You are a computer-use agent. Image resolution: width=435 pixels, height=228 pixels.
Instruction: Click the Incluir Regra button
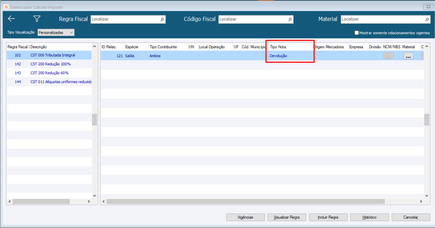click(328, 217)
